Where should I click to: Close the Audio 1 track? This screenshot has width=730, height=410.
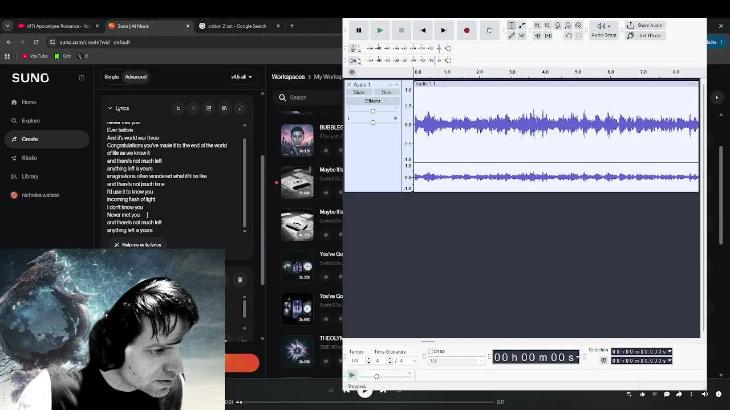(x=349, y=85)
